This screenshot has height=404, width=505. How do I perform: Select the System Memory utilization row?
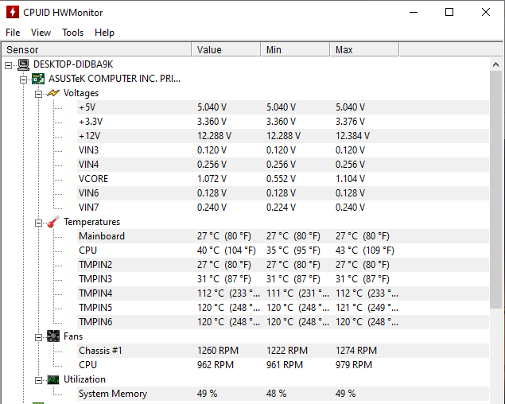coord(112,394)
